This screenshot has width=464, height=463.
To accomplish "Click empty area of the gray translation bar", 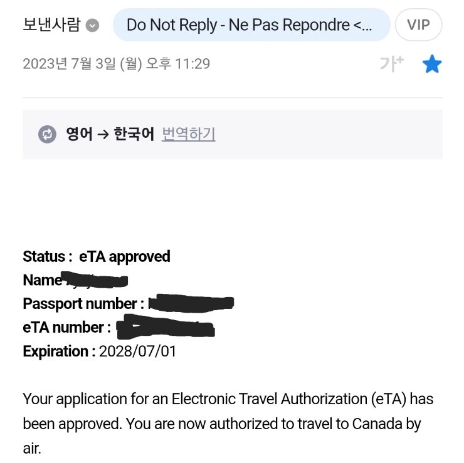I will tap(332, 134).
